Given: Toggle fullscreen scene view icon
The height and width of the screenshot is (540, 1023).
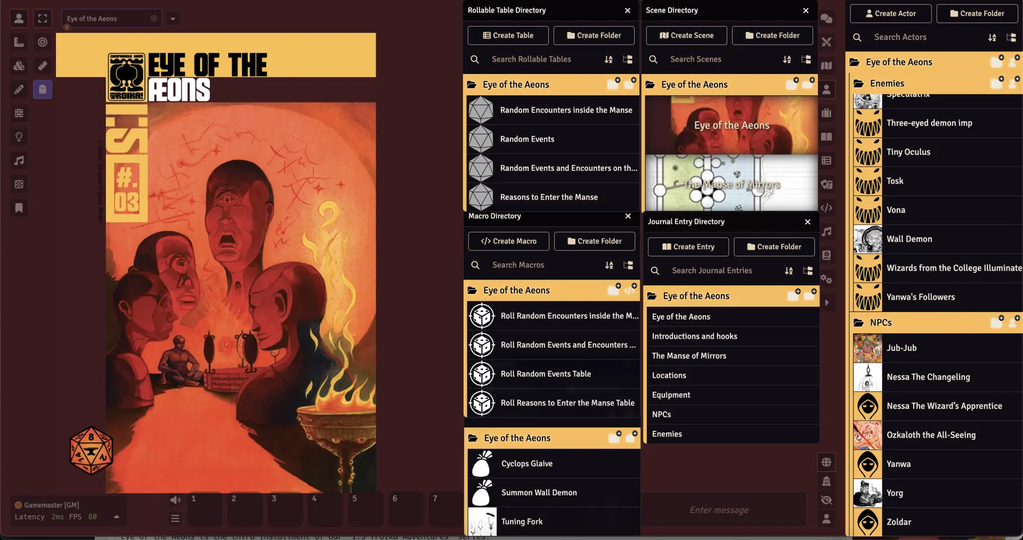Looking at the screenshot, I should coord(43,19).
